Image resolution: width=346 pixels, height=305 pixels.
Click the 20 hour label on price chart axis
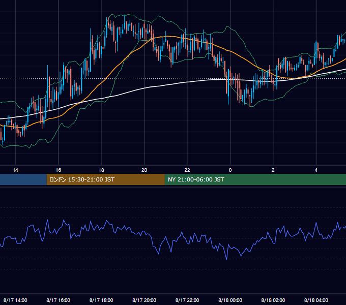[x=144, y=170]
